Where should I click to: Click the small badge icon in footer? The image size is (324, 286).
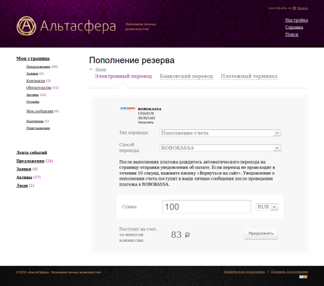pos(303,277)
